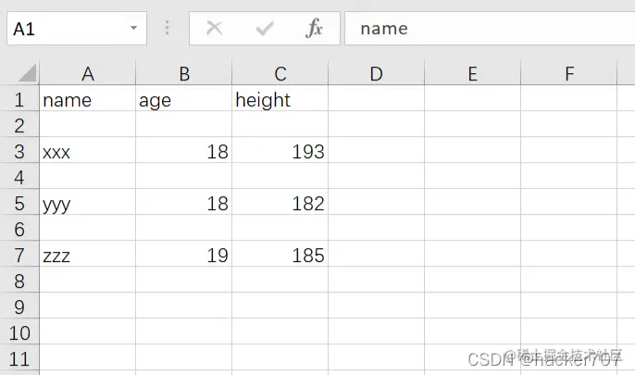
Task: Select column C header
Action: point(280,73)
